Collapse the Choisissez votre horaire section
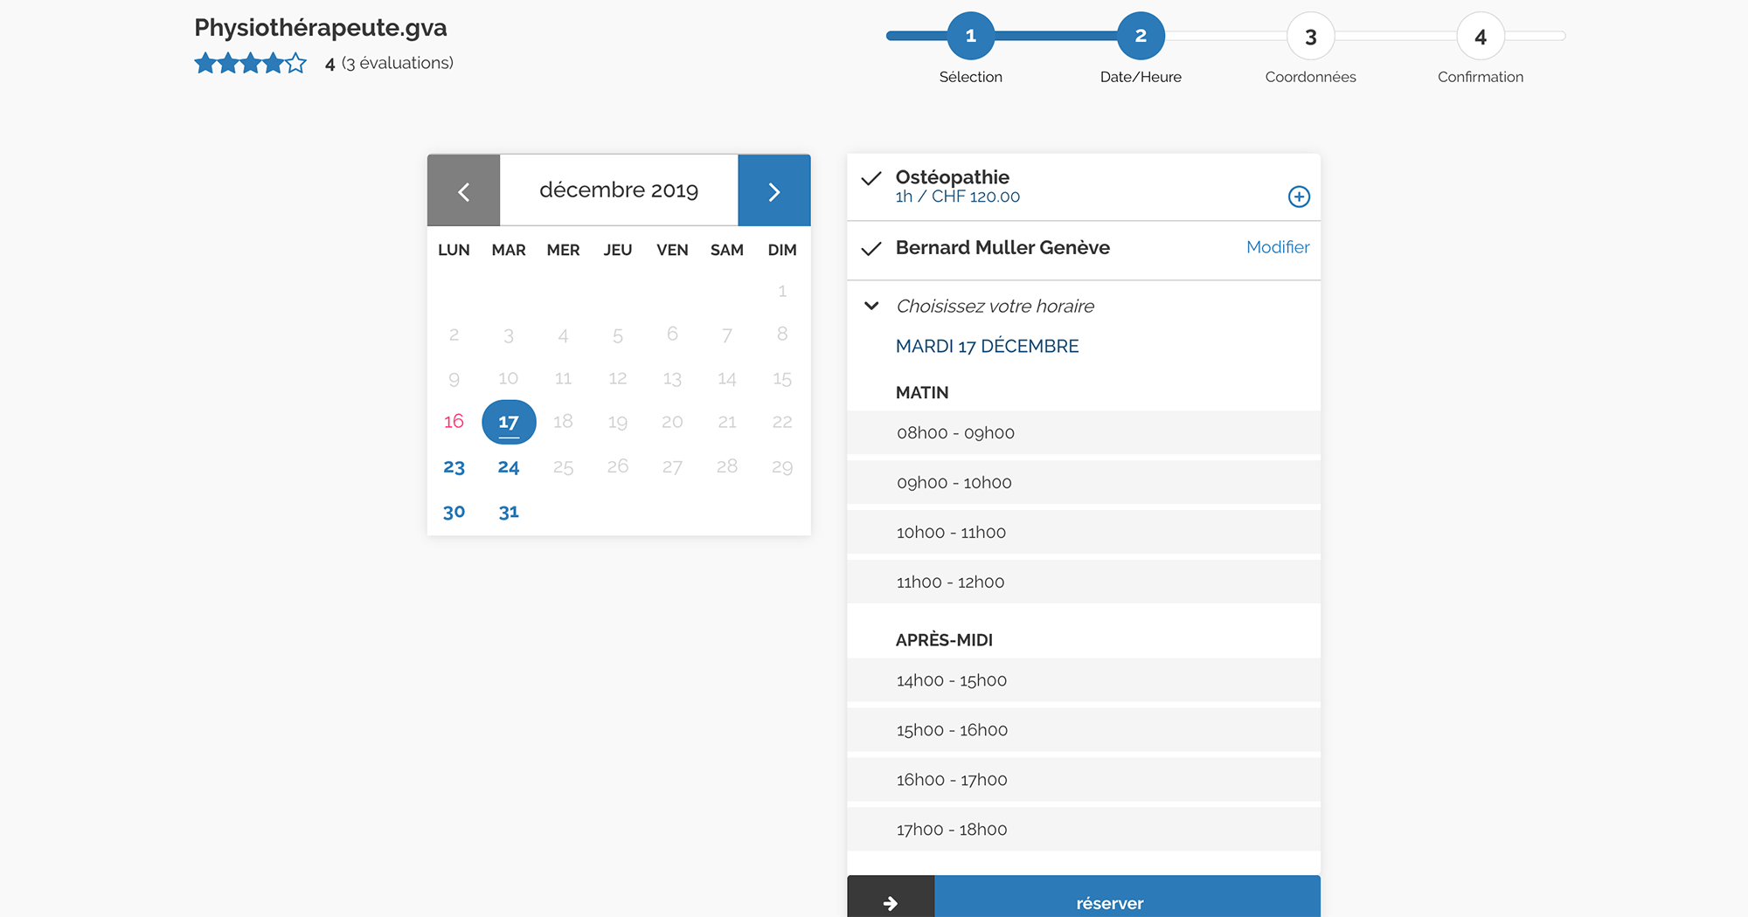1748x917 pixels. 871,306
